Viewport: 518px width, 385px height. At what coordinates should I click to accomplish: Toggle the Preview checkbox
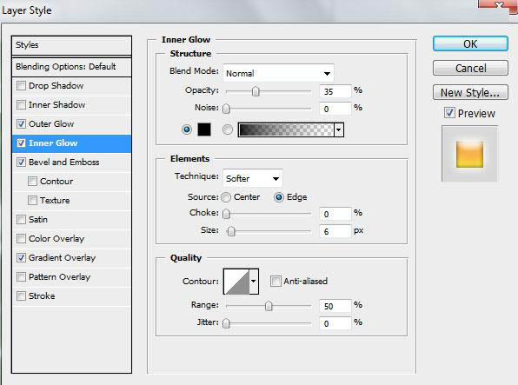(449, 113)
